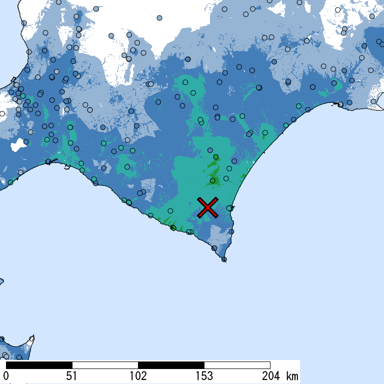Click the '0' scale bar label
Viewport: 384px width, 384px height.
6,376
